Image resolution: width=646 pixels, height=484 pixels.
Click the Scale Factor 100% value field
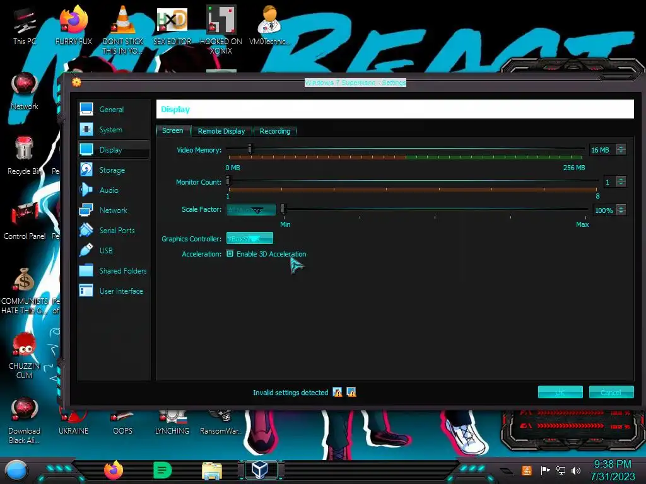pyautogui.click(x=604, y=210)
